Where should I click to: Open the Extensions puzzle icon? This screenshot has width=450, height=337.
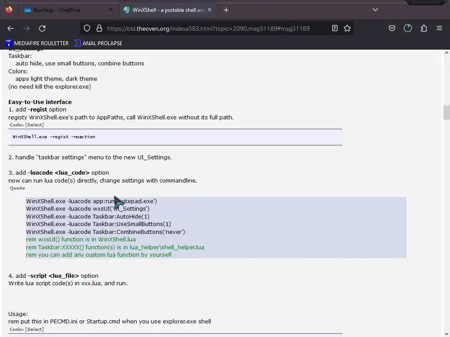click(424, 29)
